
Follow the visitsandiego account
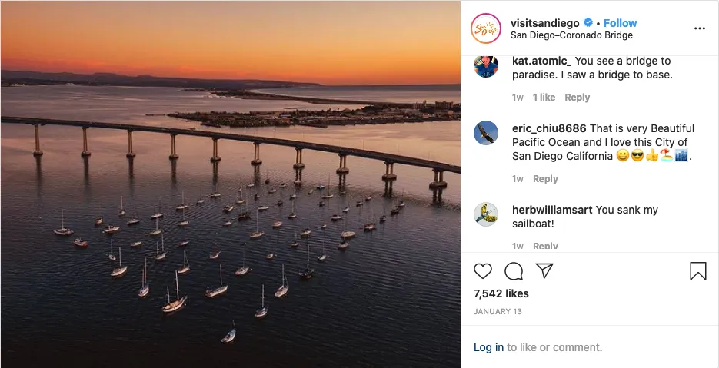point(621,23)
